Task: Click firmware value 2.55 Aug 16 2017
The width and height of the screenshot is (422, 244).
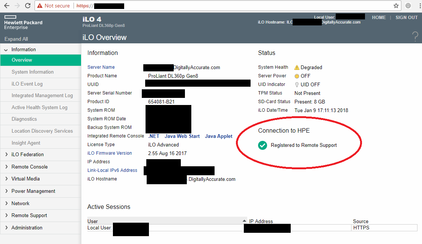Action: click(x=167, y=153)
